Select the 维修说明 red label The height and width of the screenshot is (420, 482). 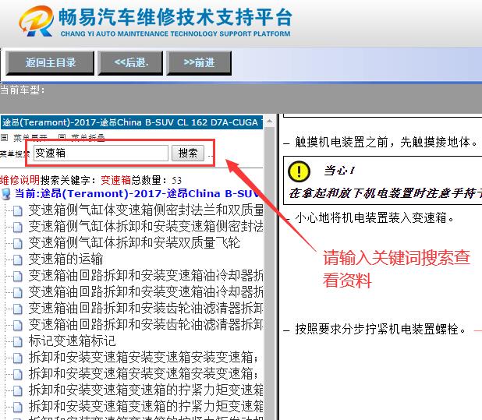point(20,180)
